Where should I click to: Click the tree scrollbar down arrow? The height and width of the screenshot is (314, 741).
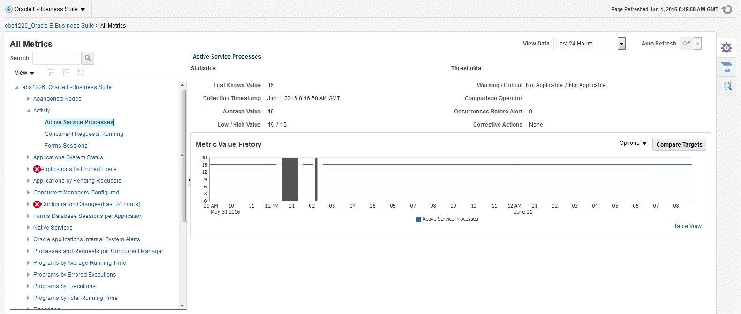[x=182, y=305]
